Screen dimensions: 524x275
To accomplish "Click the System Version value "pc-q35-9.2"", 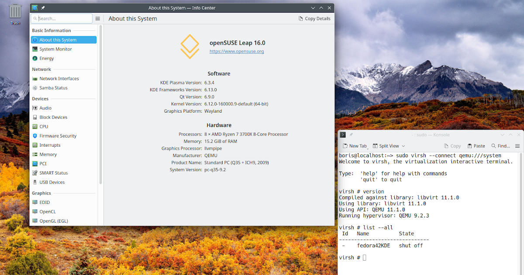I will 215,170.
